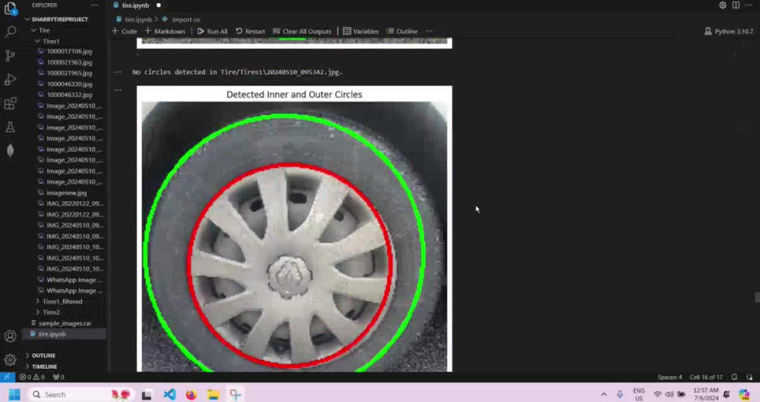Collapse the Tires1 folder
The image size is (760, 402).
click(51, 41)
